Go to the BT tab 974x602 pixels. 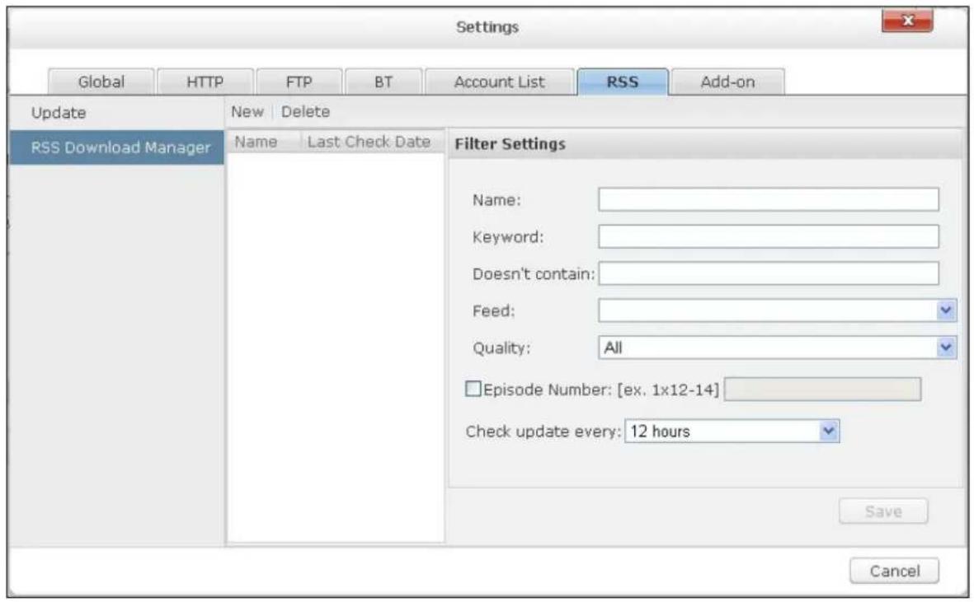click(383, 82)
